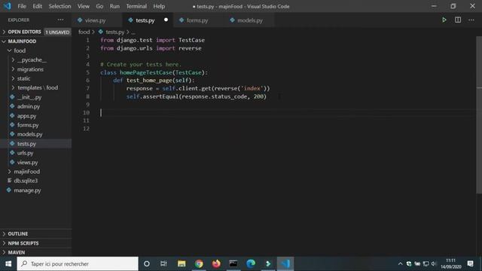
Task: Open Task View on taskbar
Action: [163, 263]
